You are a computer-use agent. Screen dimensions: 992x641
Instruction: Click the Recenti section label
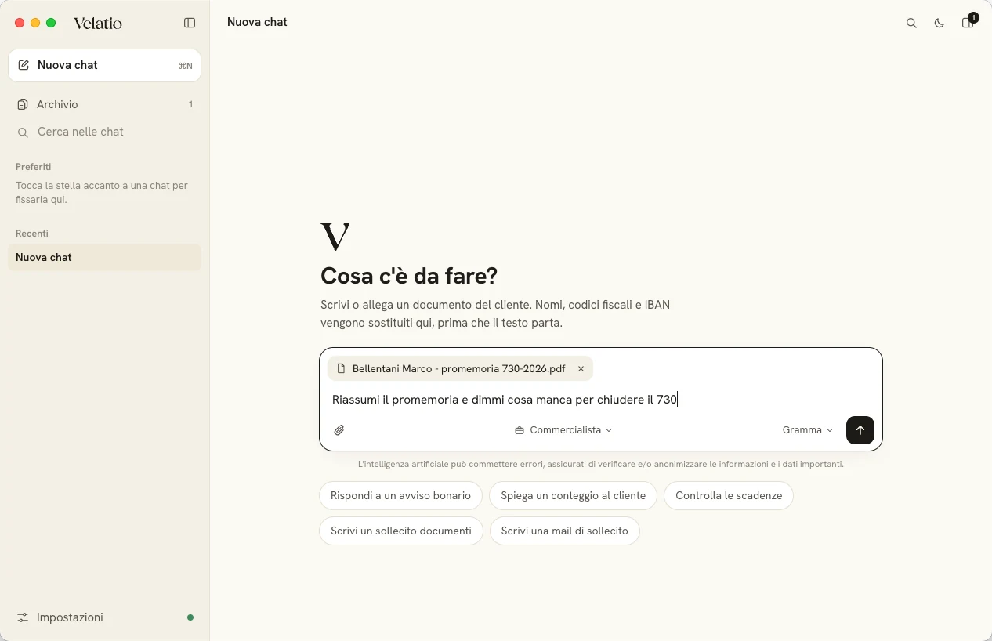32,234
